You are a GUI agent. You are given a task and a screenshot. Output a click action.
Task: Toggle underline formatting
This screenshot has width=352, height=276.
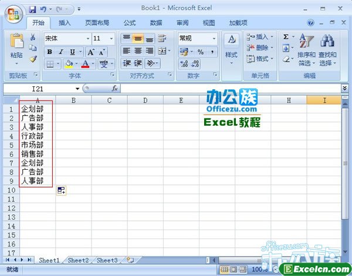click(x=73, y=52)
